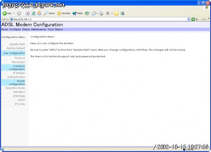
Task: Click the 'Here, you can configure the Modem' text
Action: tap(52, 43)
